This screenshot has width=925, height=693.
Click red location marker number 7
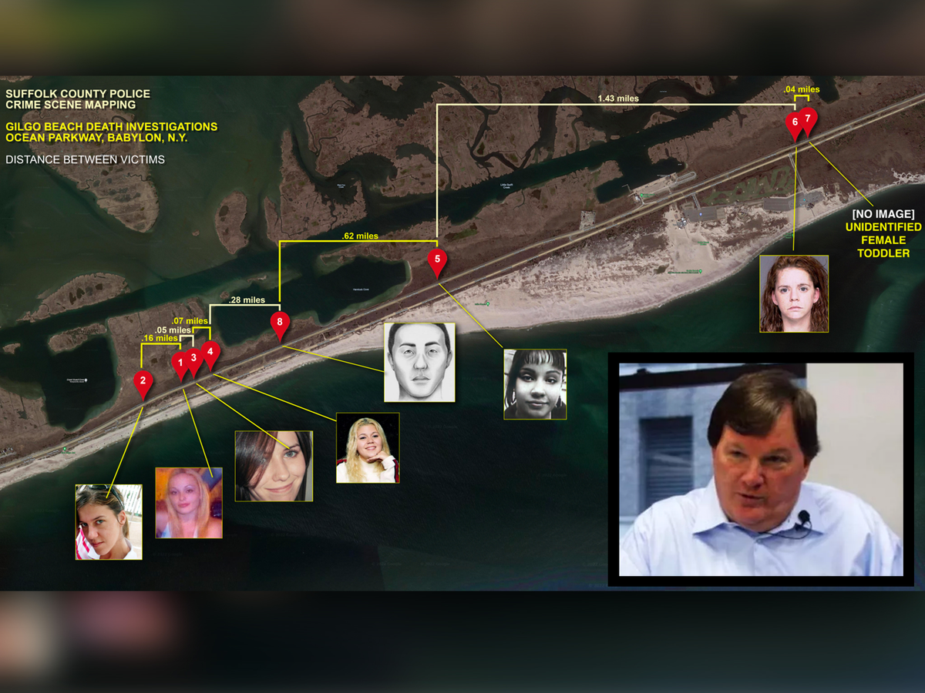pyautogui.click(x=808, y=119)
